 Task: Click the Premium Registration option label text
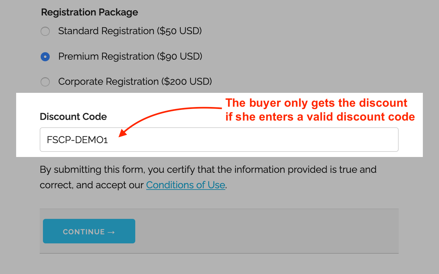(130, 56)
